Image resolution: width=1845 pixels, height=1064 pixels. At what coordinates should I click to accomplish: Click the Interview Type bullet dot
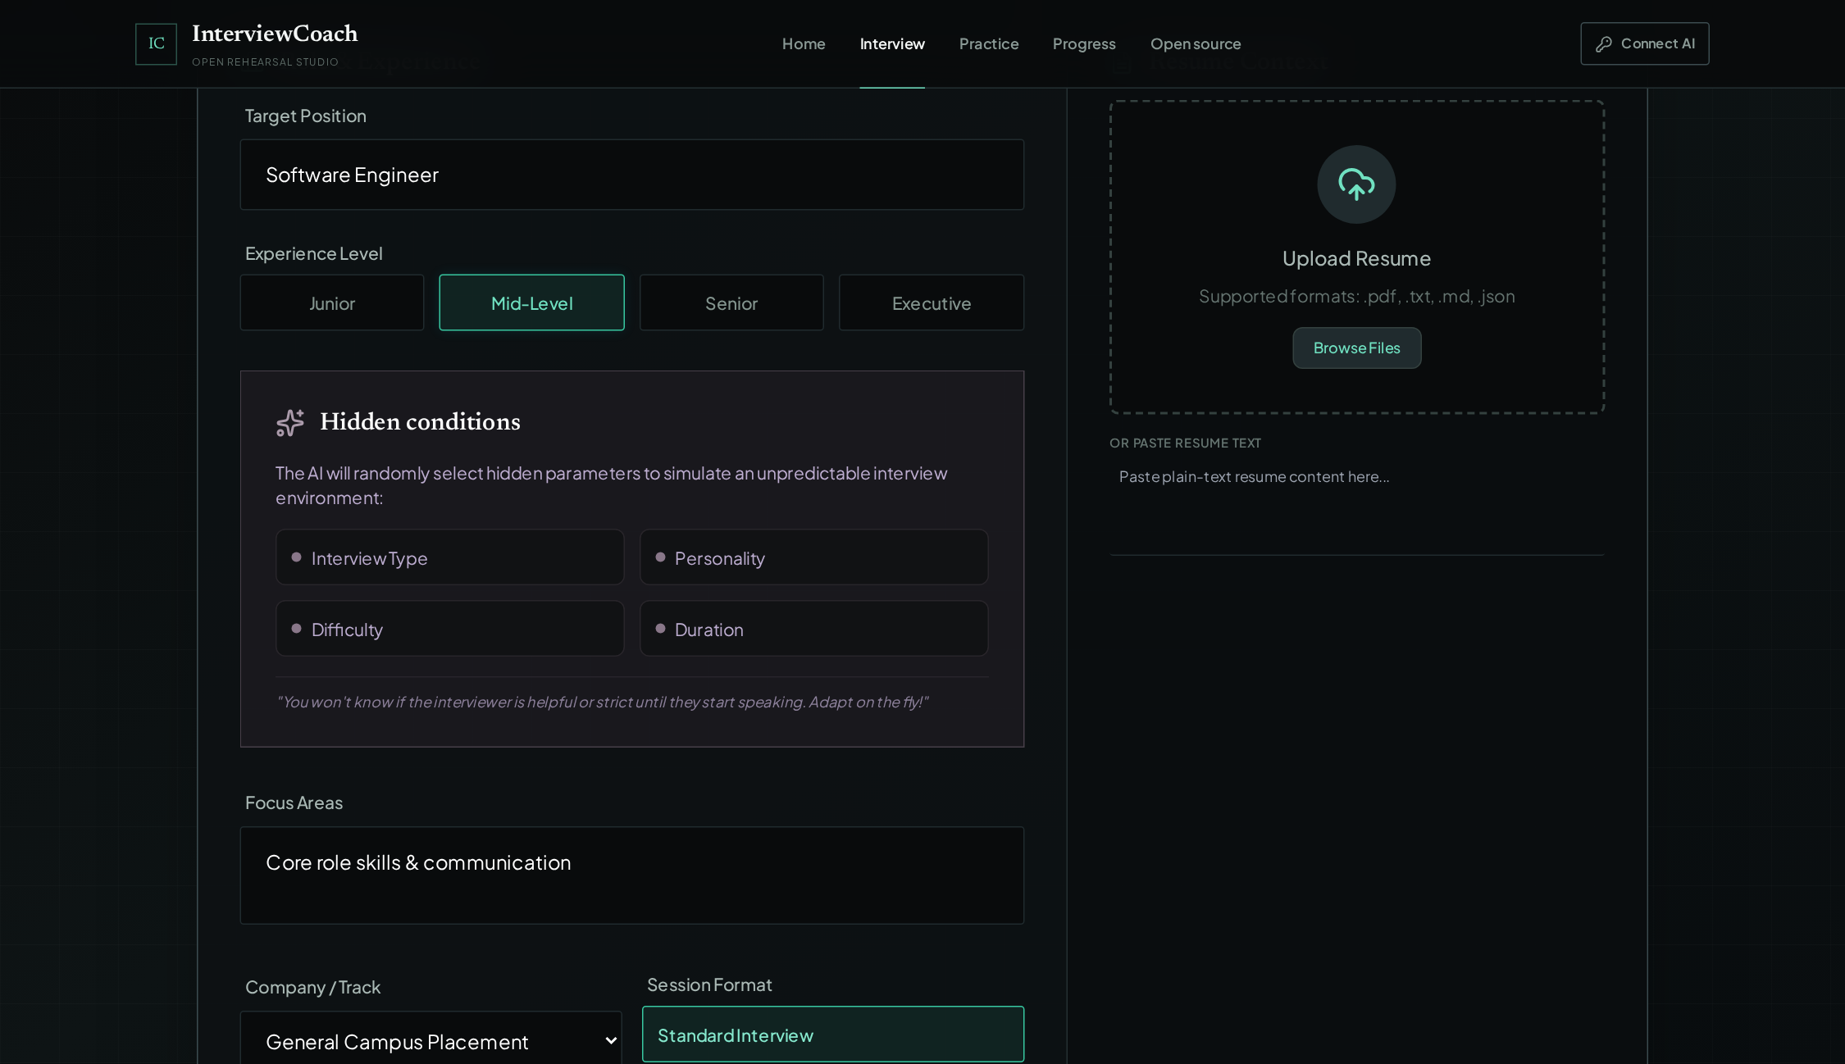296,557
